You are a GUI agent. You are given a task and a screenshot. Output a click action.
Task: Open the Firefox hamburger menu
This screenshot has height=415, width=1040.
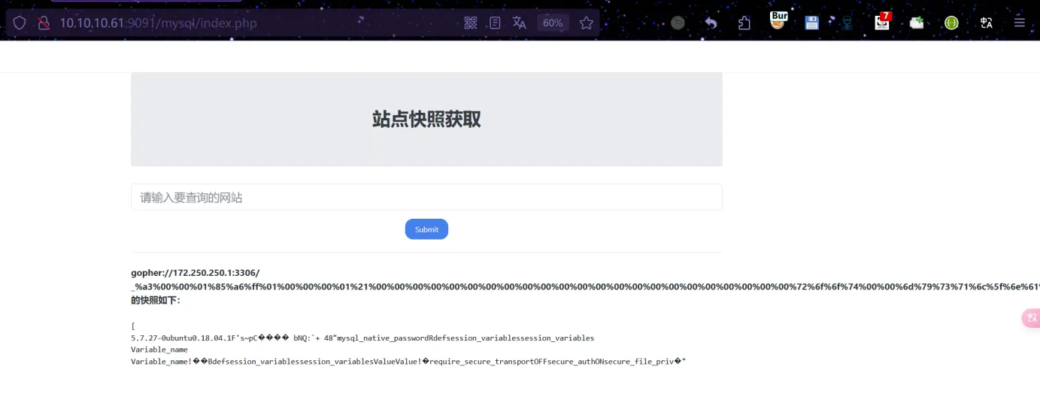point(1020,23)
